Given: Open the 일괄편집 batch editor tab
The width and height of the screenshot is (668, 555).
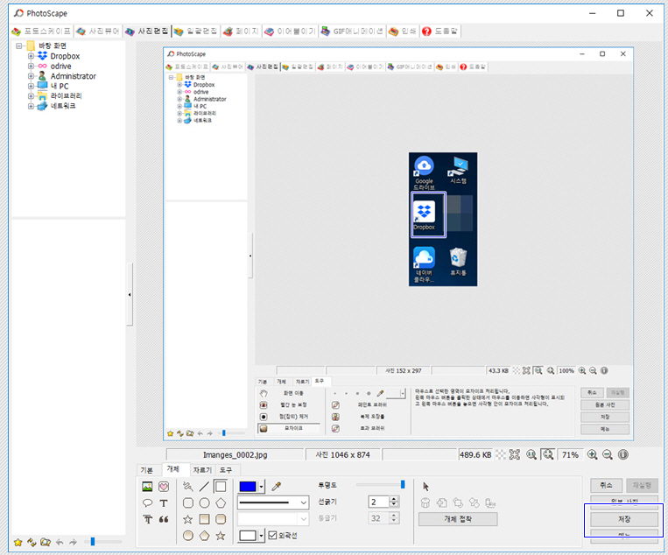Looking at the screenshot, I should (x=196, y=32).
